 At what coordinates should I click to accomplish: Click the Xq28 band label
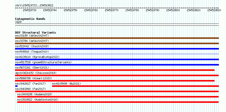(x=18, y=22)
